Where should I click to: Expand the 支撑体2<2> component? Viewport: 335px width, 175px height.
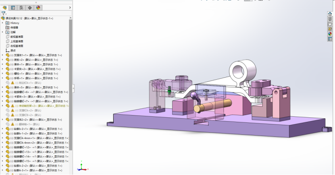tap(2, 120)
